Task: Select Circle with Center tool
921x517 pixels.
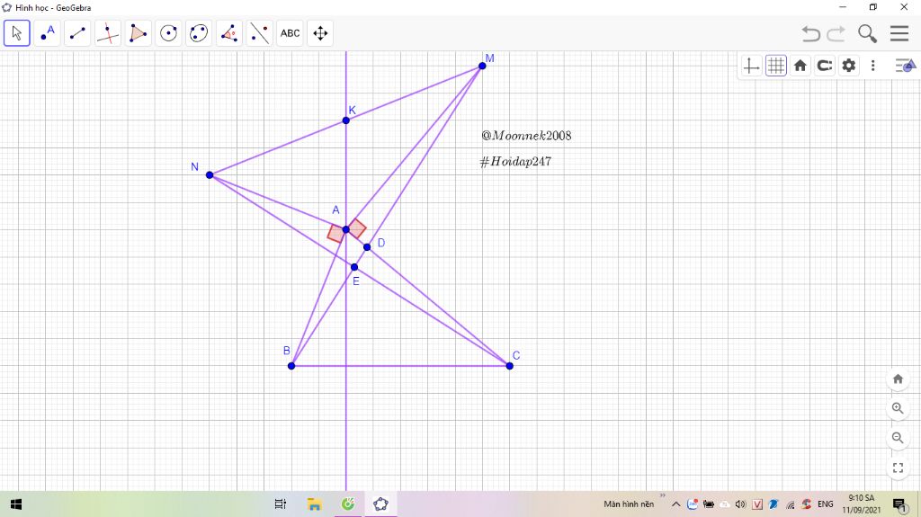Action: (x=168, y=33)
